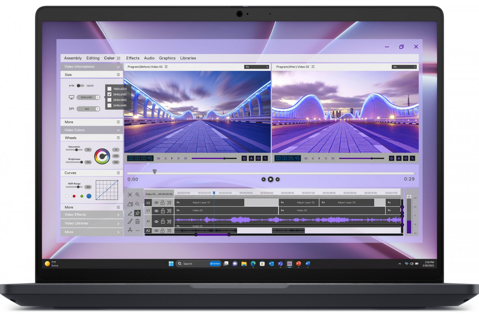Image resolution: width=479 pixels, height=319 pixels.
Task: Expand the Video Effects section
Action: (118, 215)
